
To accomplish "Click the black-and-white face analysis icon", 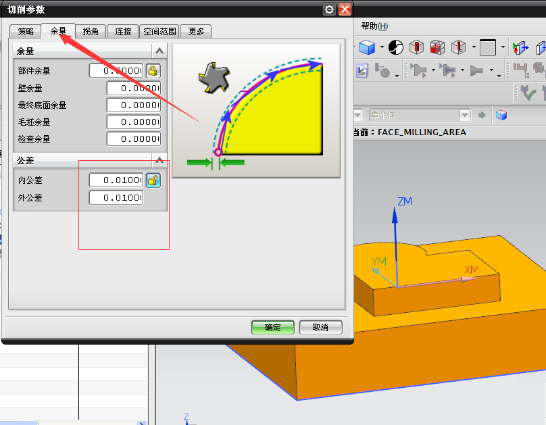I will (x=396, y=47).
